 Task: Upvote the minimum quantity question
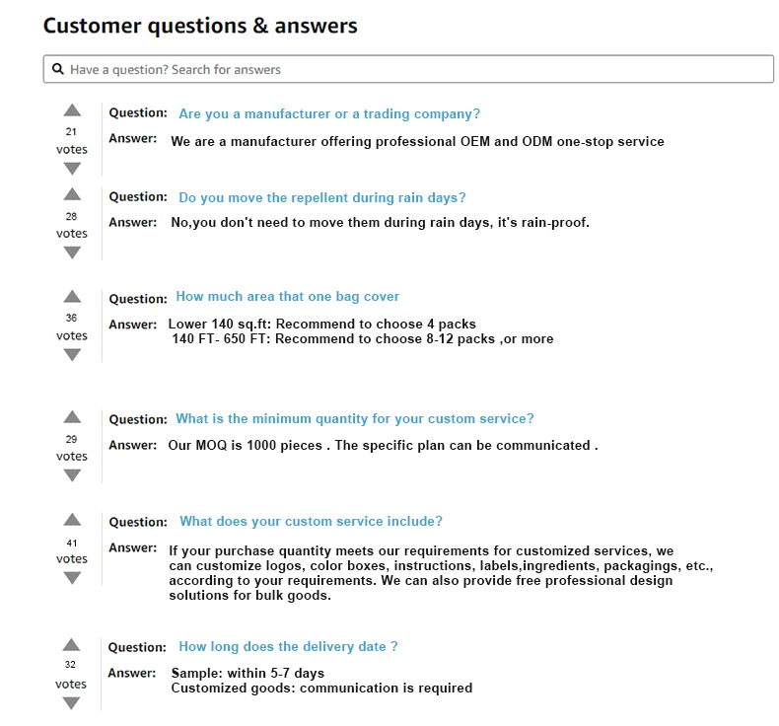tap(72, 417)
